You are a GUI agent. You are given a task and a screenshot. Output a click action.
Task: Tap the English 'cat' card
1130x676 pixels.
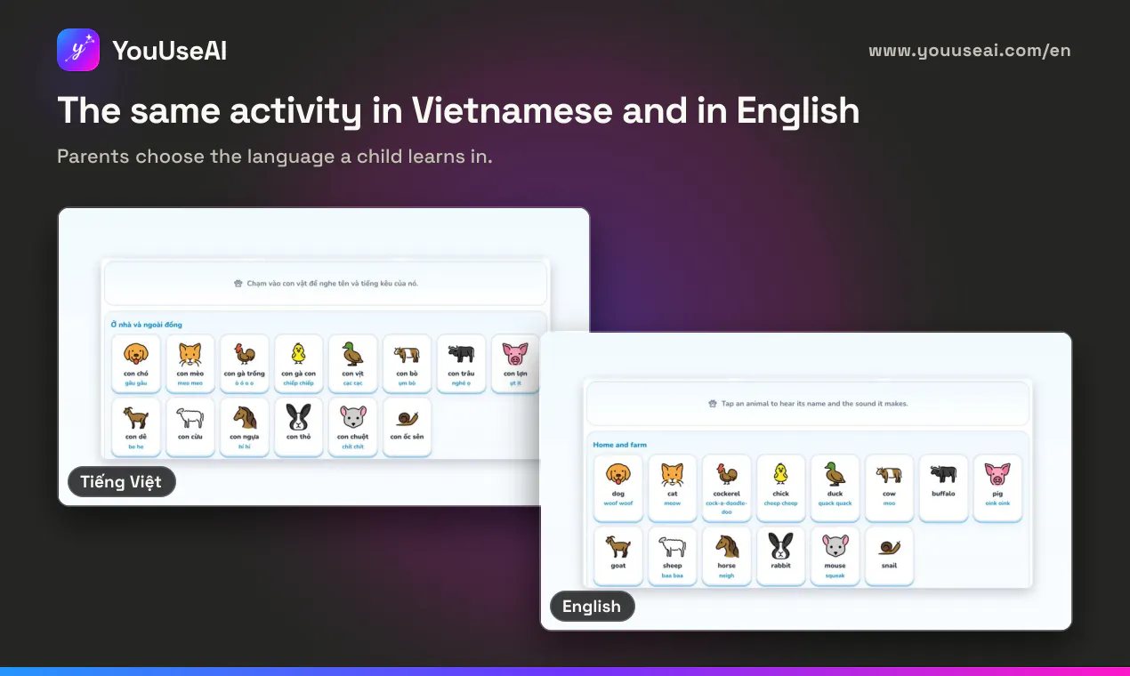pyautogui.click(x=673, y=487)
